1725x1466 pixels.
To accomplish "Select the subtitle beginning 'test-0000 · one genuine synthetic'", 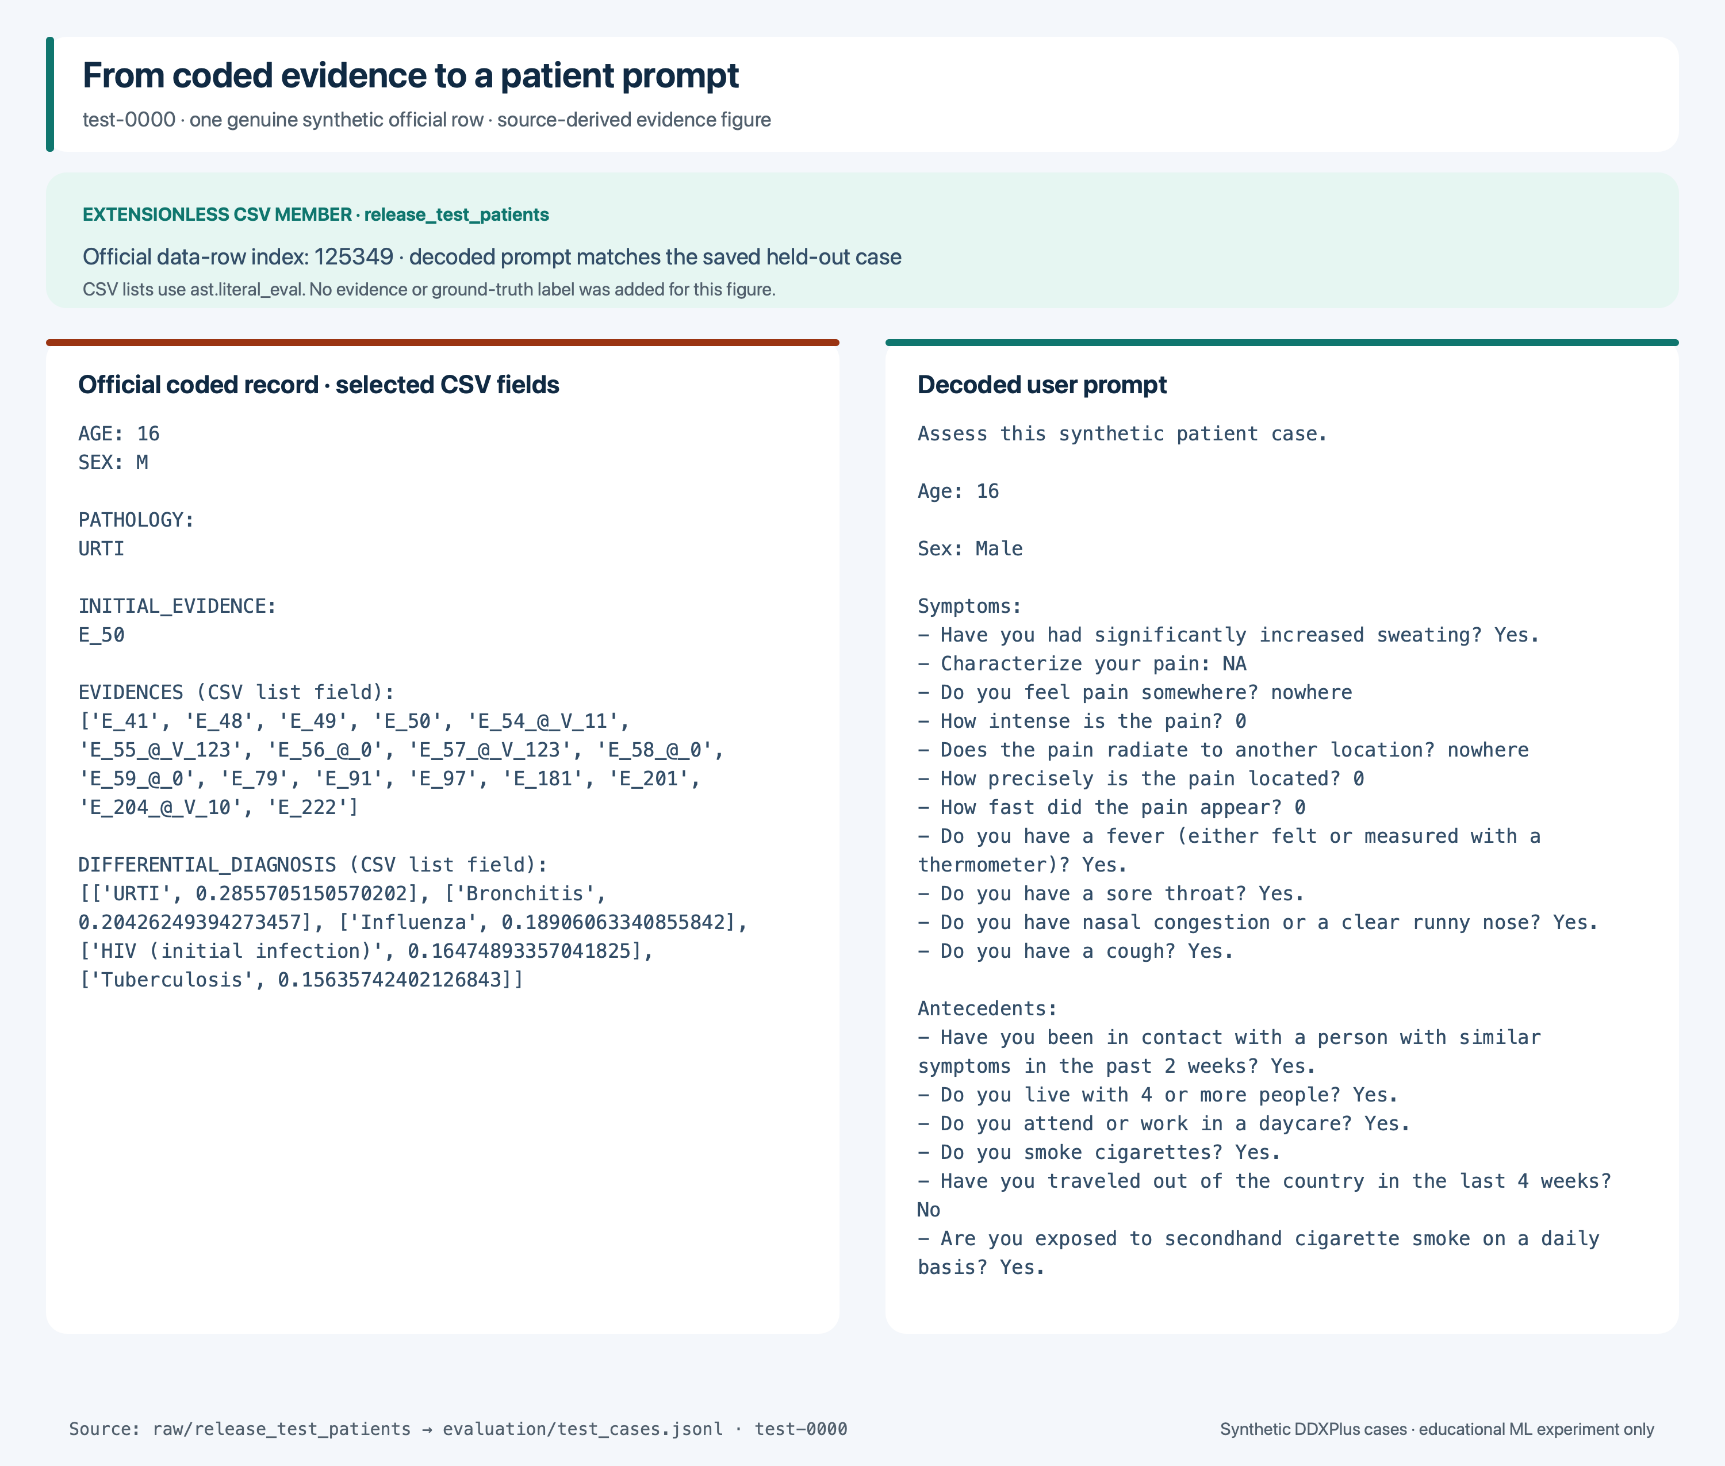I will pos(427,120).
